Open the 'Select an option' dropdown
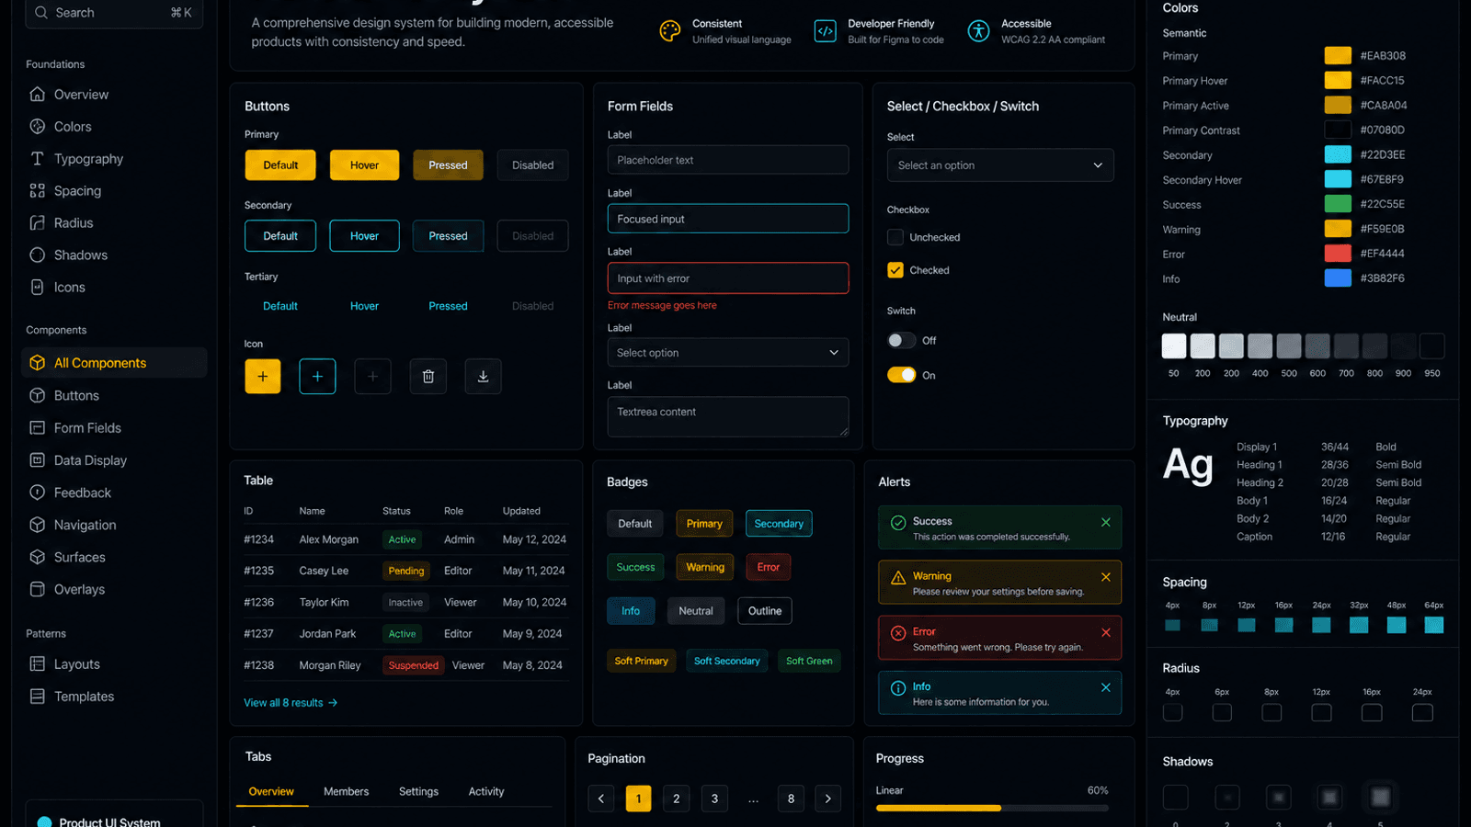 [1000, 165]
